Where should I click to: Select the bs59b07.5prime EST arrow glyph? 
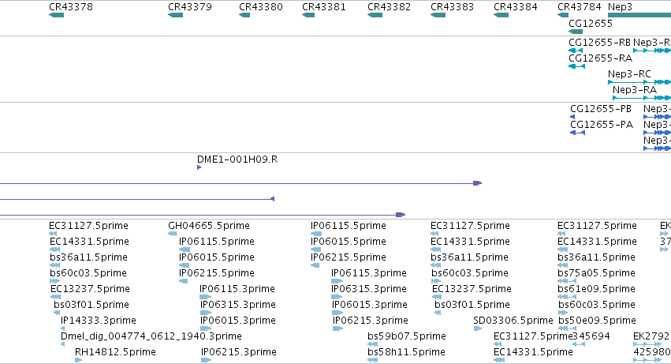point(373,344)
